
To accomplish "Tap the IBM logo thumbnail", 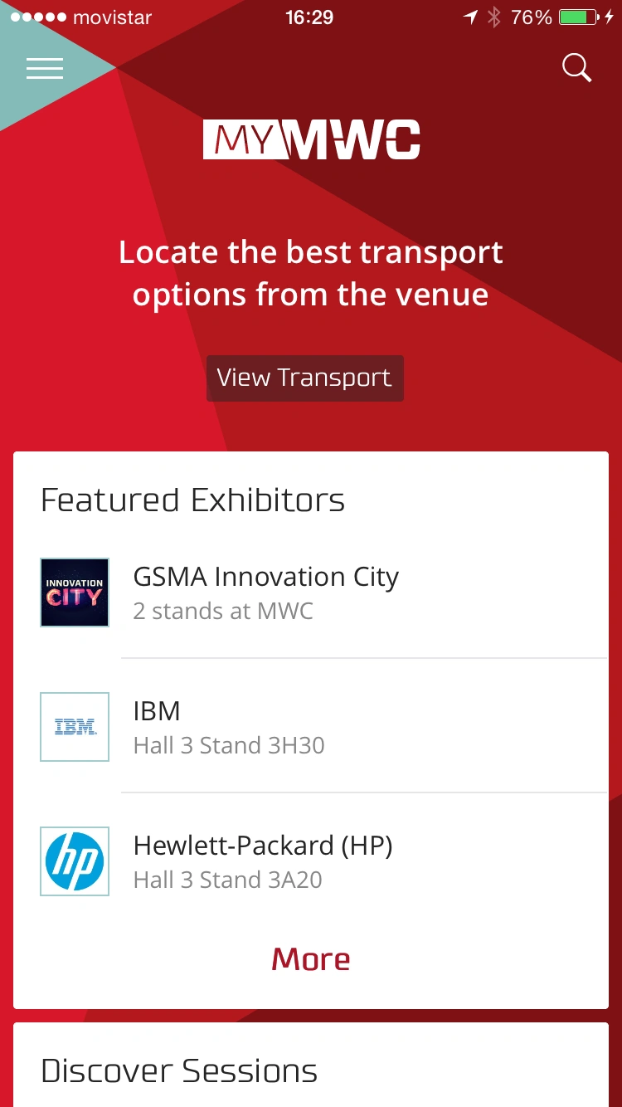I will pyautogui.click(x=75, y=727).
